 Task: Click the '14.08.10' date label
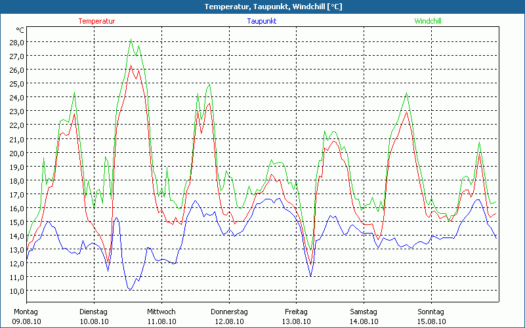[364, 321]
